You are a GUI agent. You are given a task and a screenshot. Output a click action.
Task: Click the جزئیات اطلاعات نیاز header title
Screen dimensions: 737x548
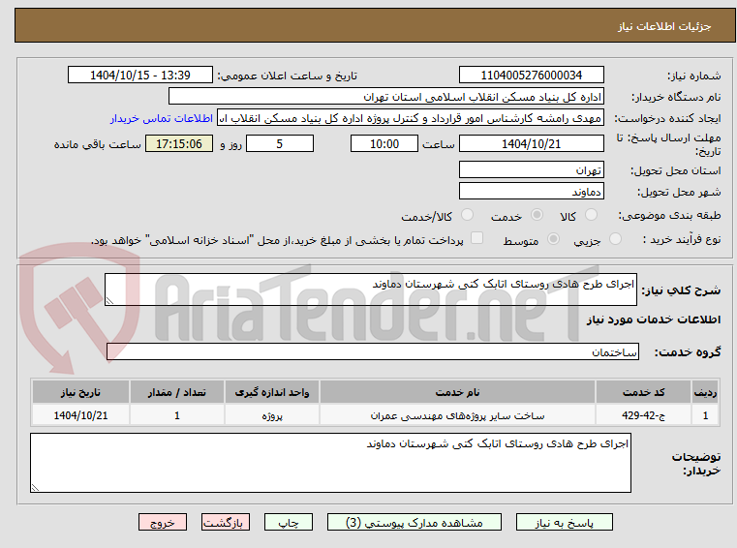point(664,26)
